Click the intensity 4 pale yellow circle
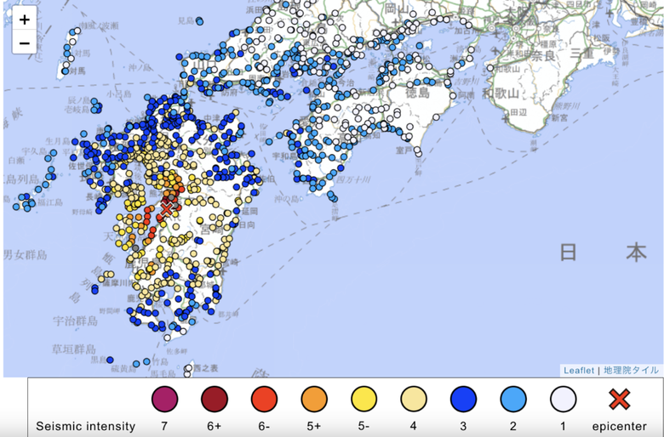Viewport: 664px width, 437px height. point(414,399)
